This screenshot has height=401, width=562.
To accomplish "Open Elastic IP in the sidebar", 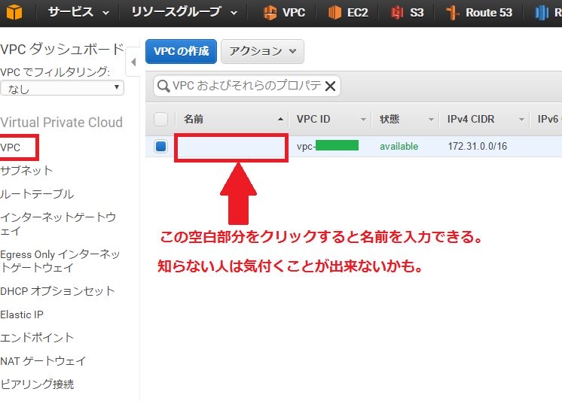I will coord(22,314).
